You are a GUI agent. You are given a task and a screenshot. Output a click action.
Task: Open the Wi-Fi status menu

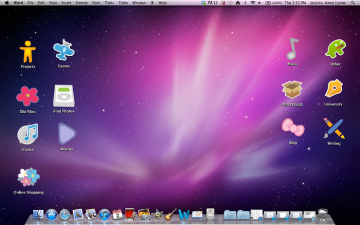253,3
